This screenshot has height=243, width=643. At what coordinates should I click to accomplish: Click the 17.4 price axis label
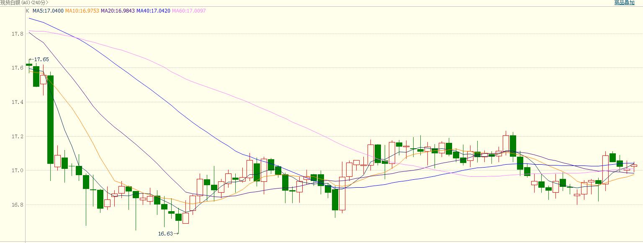pyautogui.click(x=17, y=102)
